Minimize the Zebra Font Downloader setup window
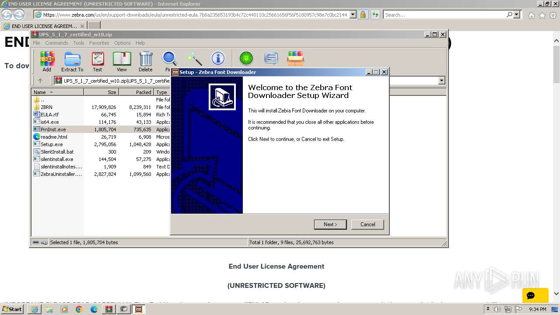560x315 pixels. pos(368,72)
